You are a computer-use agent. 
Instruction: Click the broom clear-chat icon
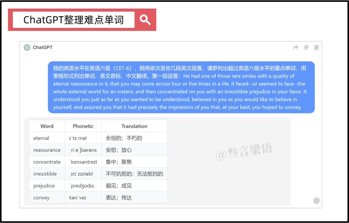(306, 48)
